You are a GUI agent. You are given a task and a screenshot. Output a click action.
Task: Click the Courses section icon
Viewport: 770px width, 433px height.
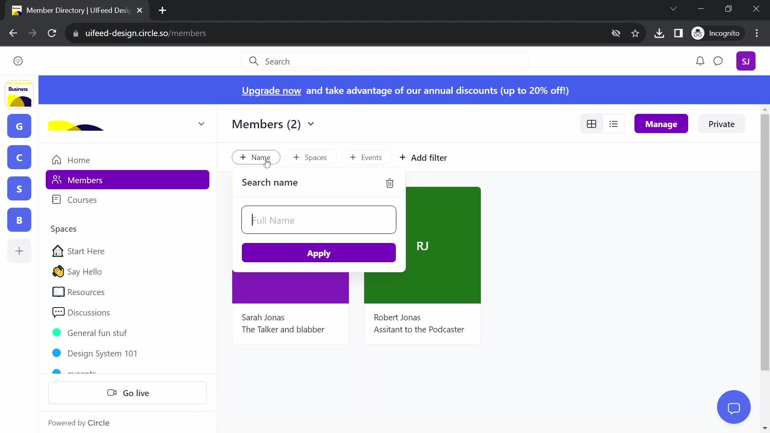coord(57,199)
